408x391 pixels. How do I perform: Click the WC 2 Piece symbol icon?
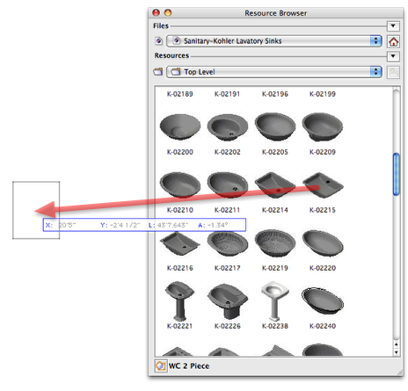click(x=161, y=366)
